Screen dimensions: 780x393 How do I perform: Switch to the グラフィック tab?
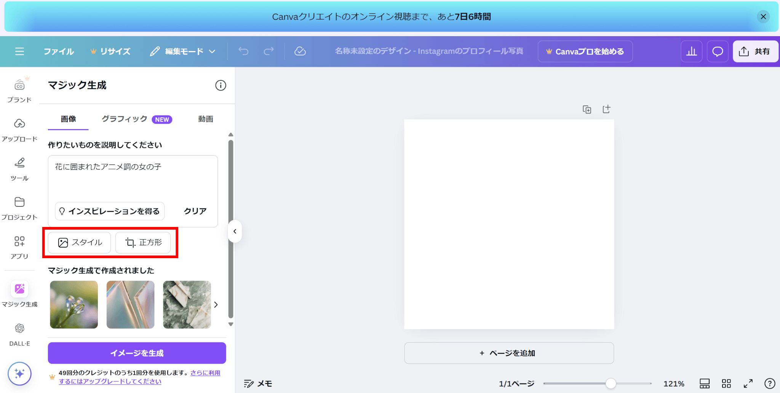(136, 119)
